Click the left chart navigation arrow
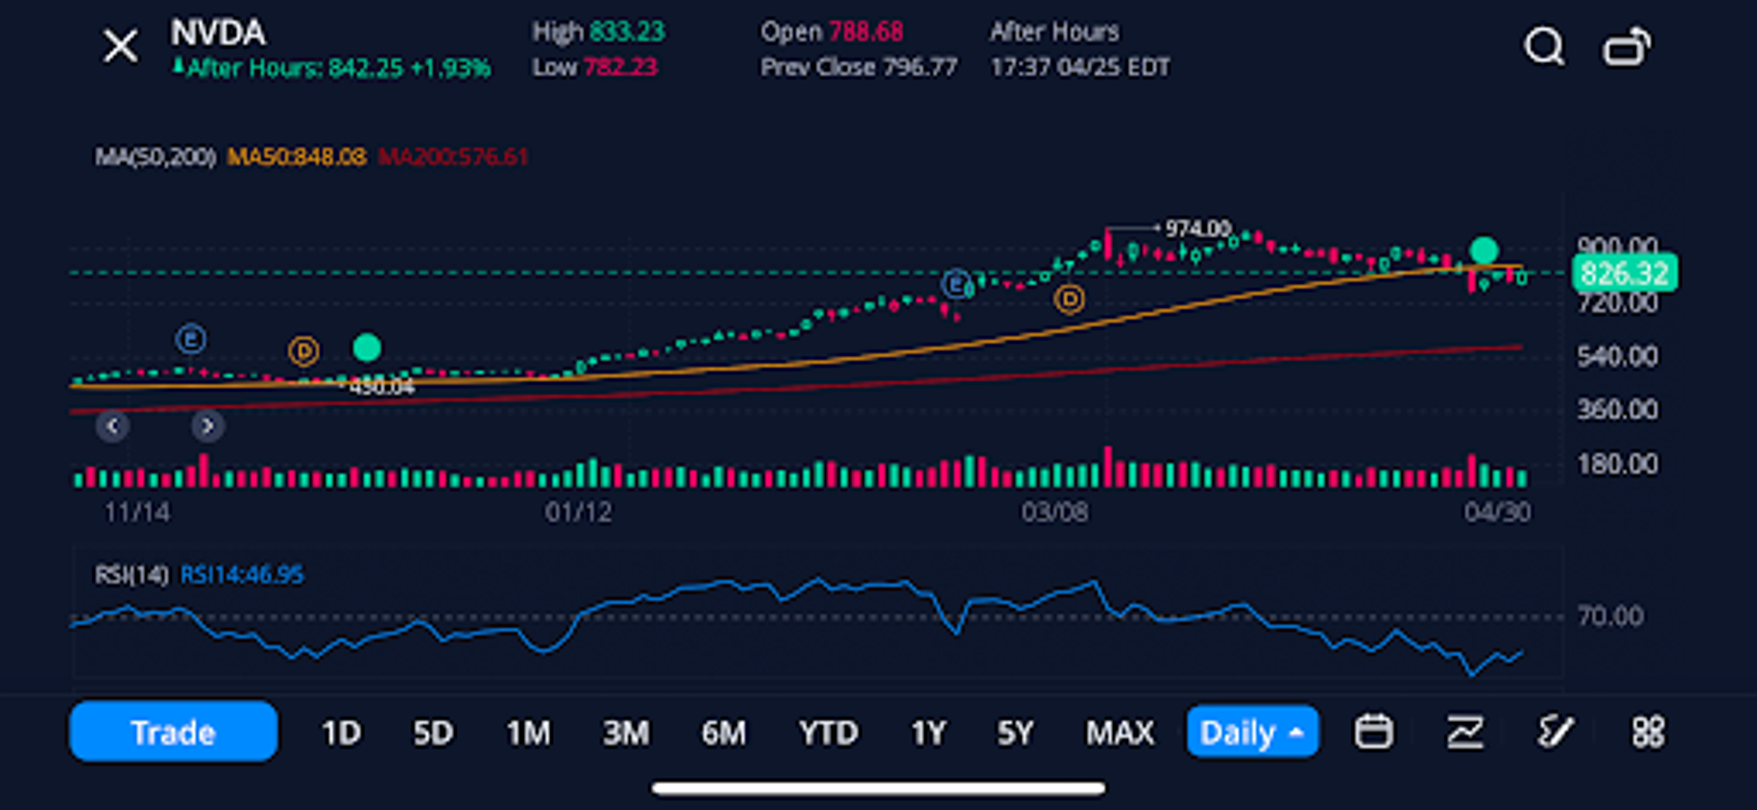The image size is (1757, 810). tap(113, 427)
